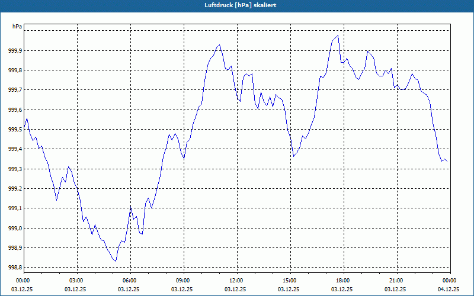Select the 999,7 pressure label
The image size is (474, 296).
(x=15, y=90)
